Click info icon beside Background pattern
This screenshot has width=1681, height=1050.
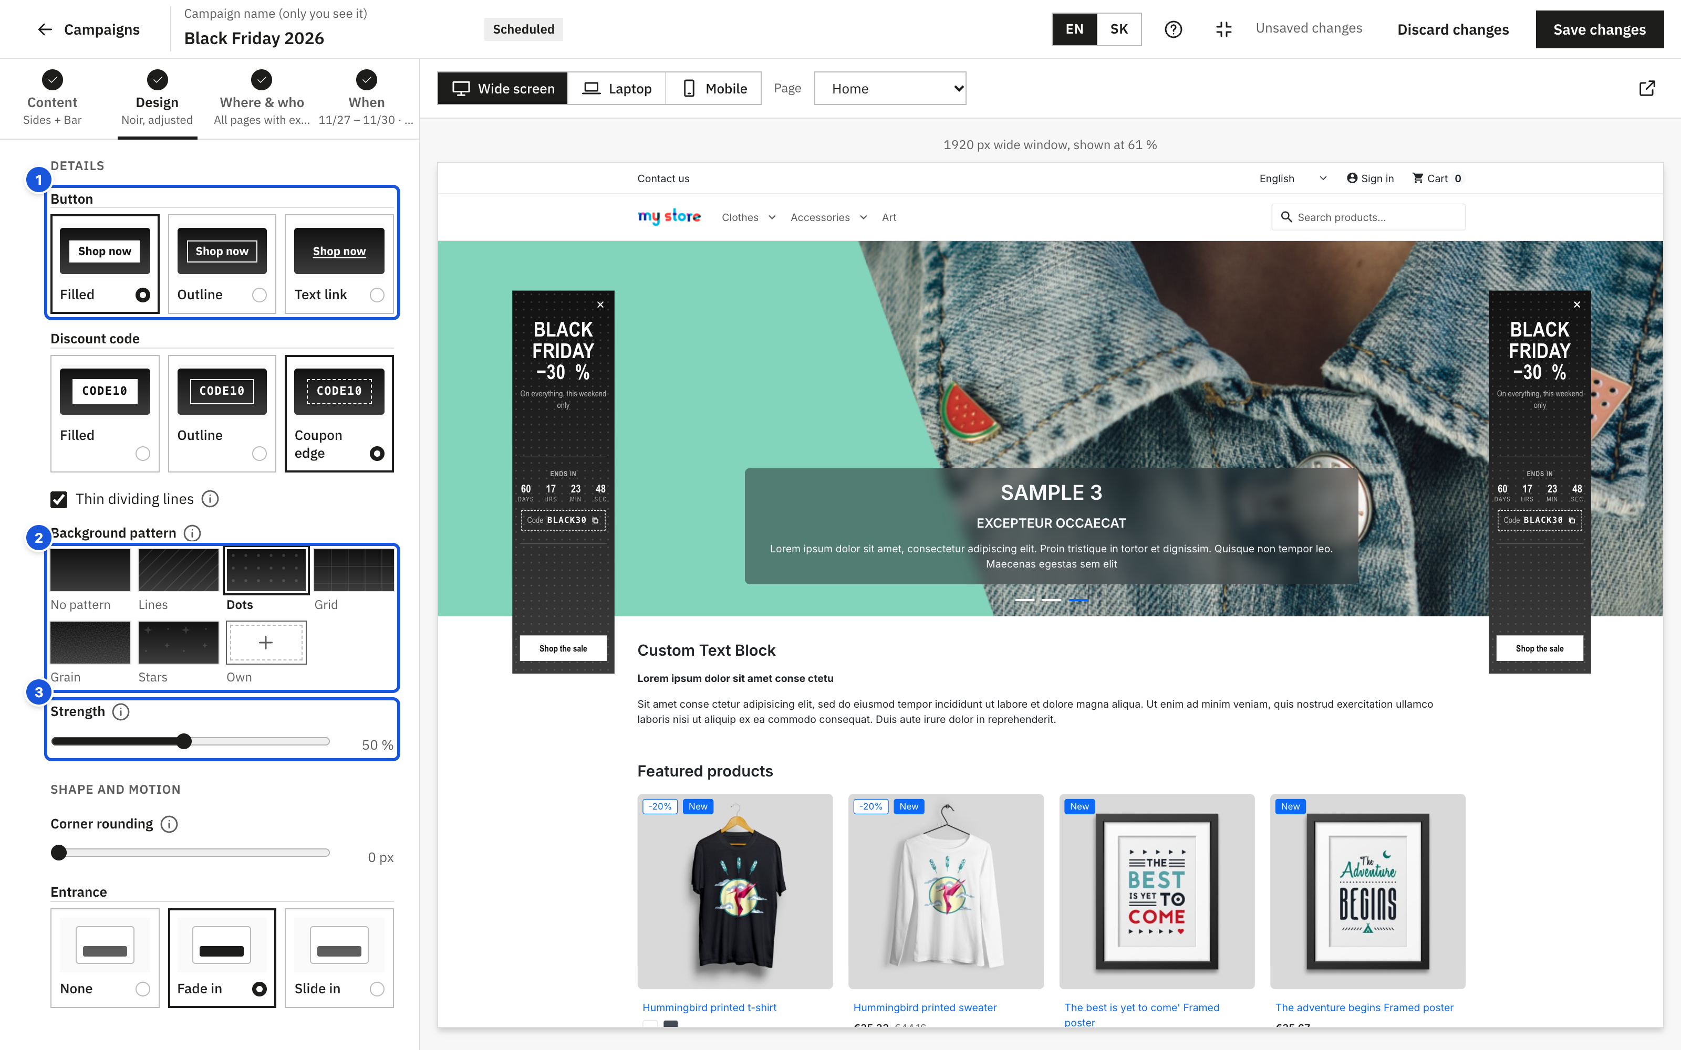[192, 533]
